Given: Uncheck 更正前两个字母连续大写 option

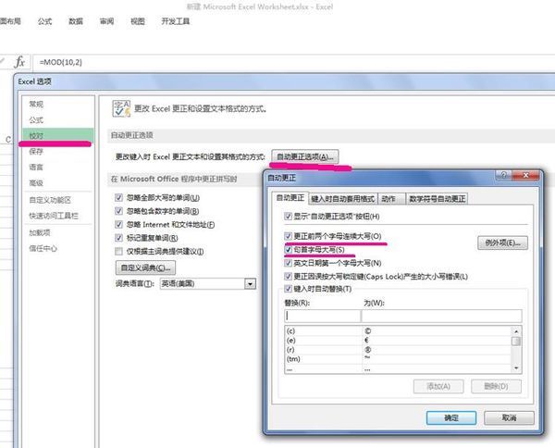Looking at the screenshot, I should 288,237.
